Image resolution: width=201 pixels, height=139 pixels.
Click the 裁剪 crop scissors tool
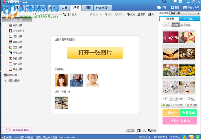141,14
